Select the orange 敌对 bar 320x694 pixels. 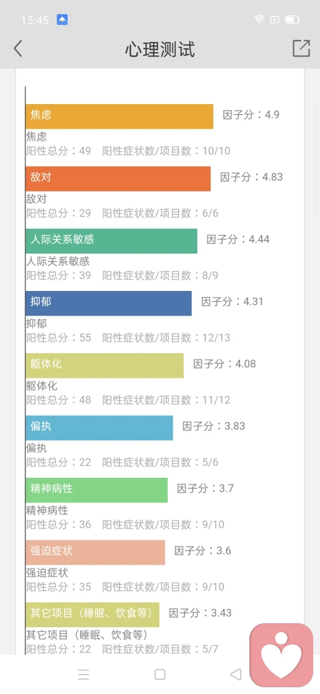coord(118,179)
